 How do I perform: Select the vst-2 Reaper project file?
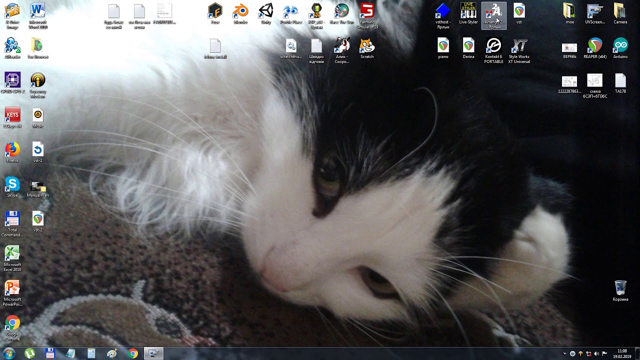pyautogui.click(x=38, y=221)
